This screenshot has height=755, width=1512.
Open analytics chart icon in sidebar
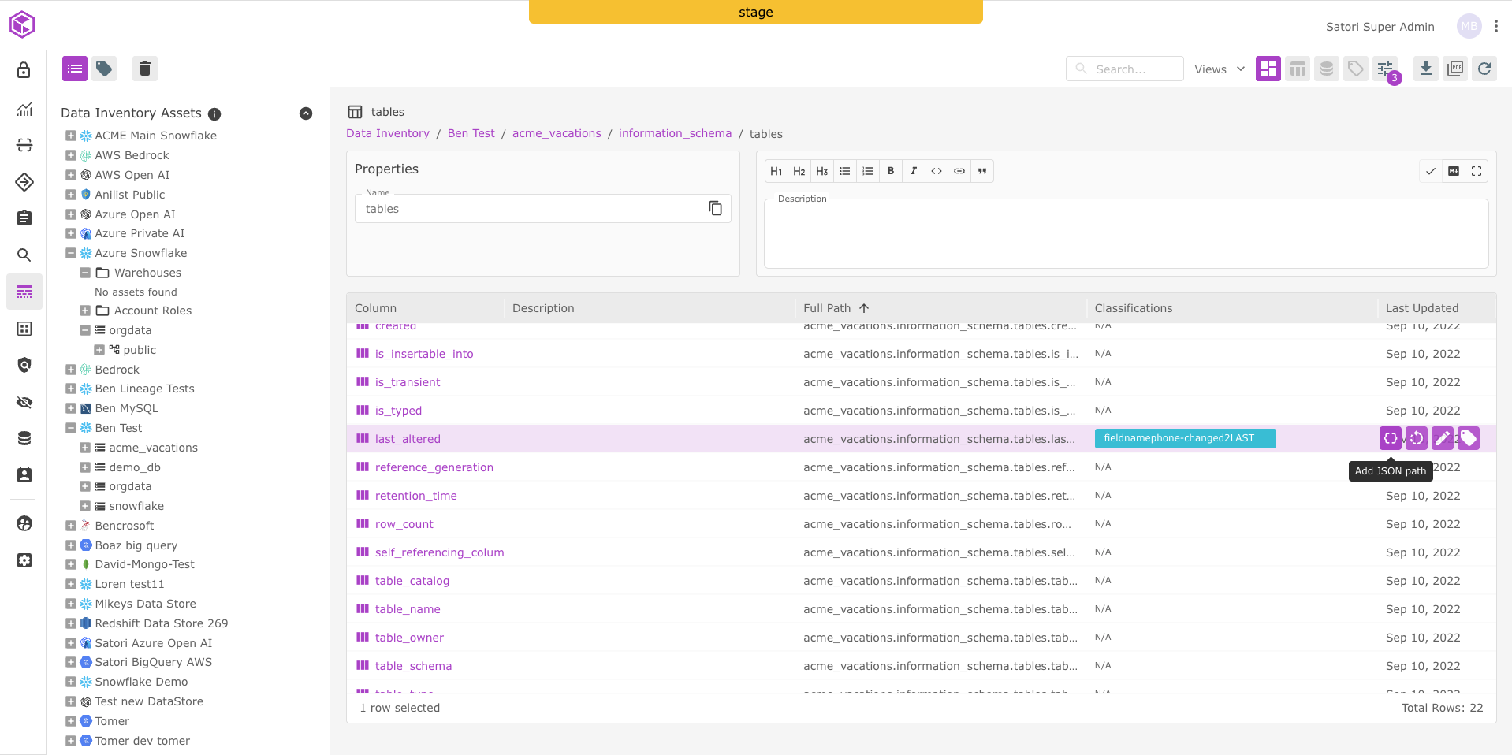pos(24,110)
